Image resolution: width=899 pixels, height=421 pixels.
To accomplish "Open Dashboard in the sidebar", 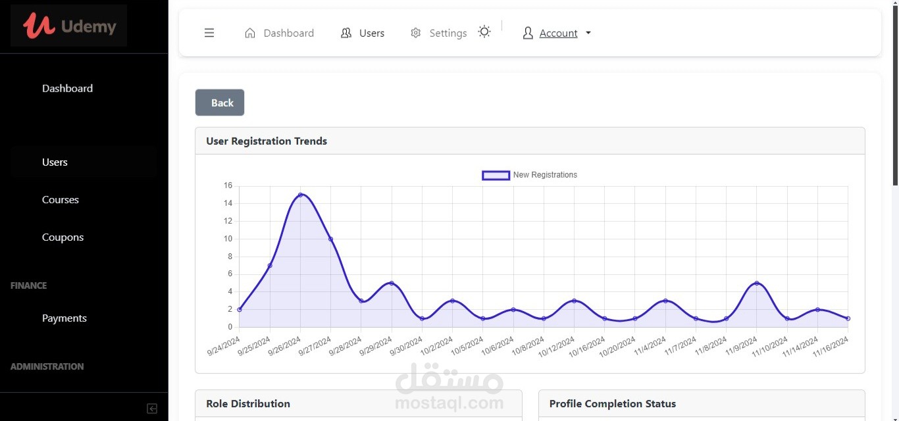I will [x=67, y=88].
